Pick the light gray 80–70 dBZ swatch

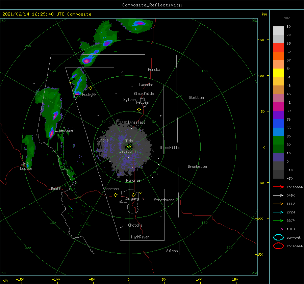pyautogui.click(x=278, y=31)
